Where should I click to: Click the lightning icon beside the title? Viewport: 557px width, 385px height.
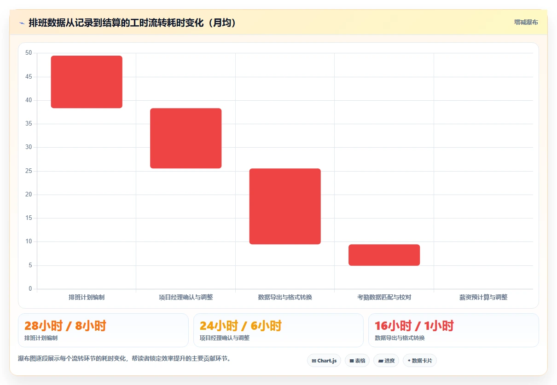(22, 23)
